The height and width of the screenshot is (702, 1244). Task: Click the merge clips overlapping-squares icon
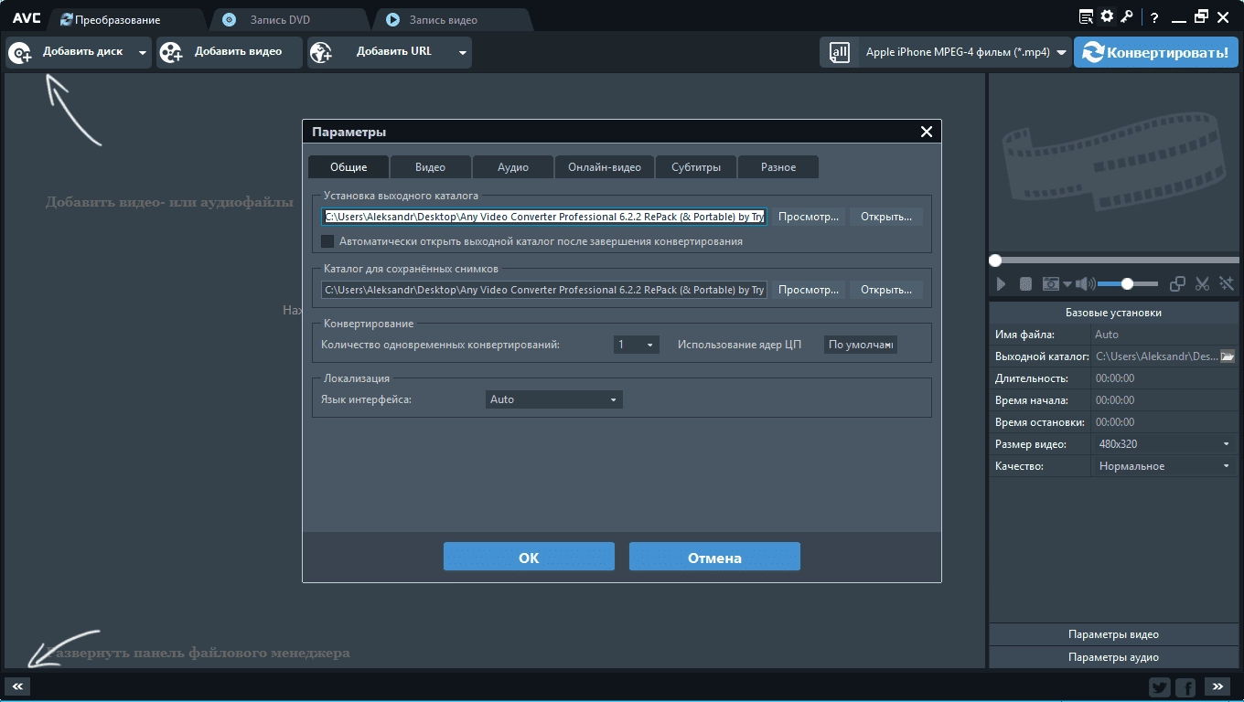click(x=1178, y=284)
